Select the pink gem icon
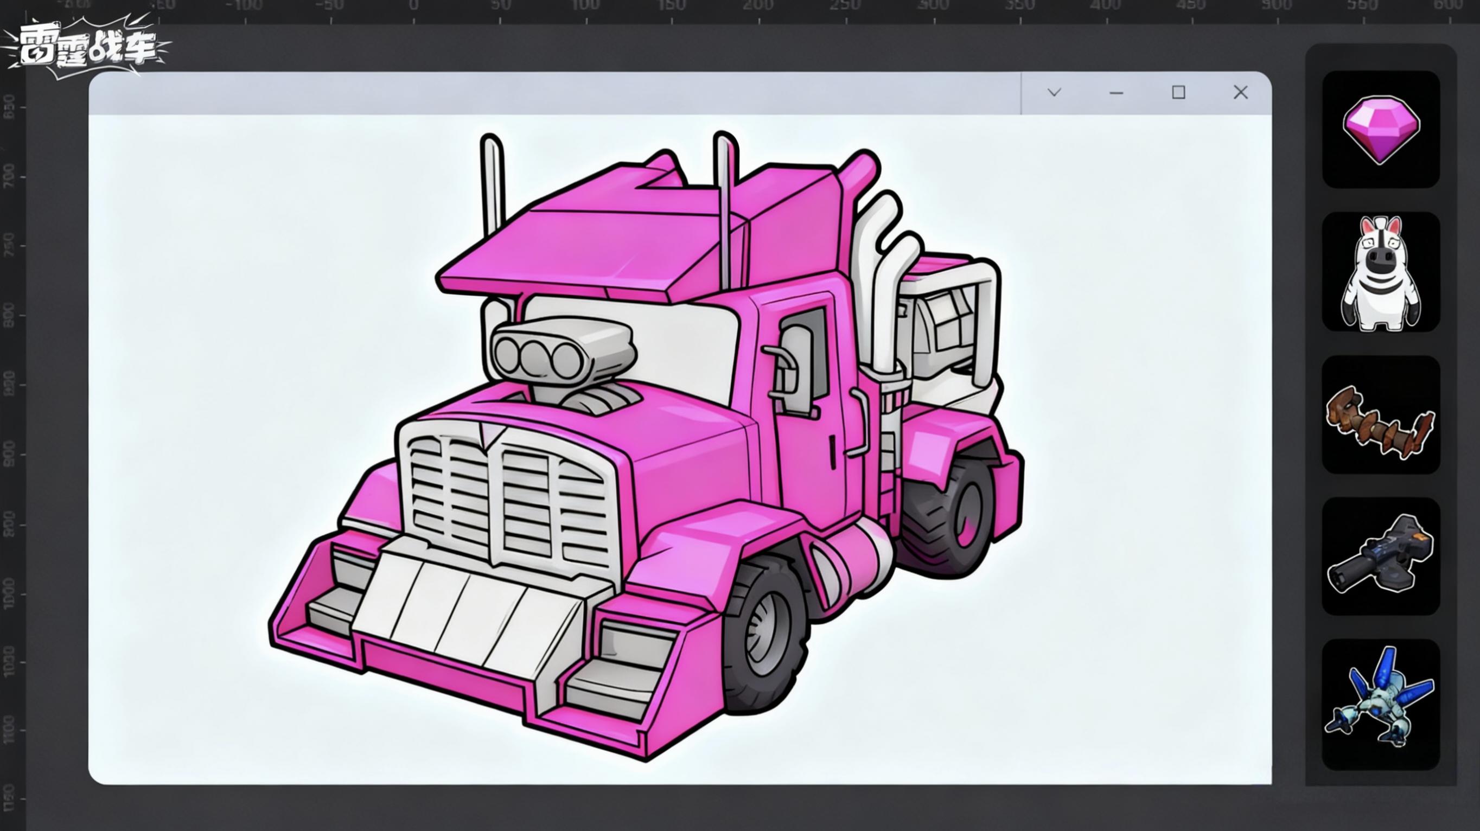Viewport: 1480px width, 831px height. pos(1381,129)
